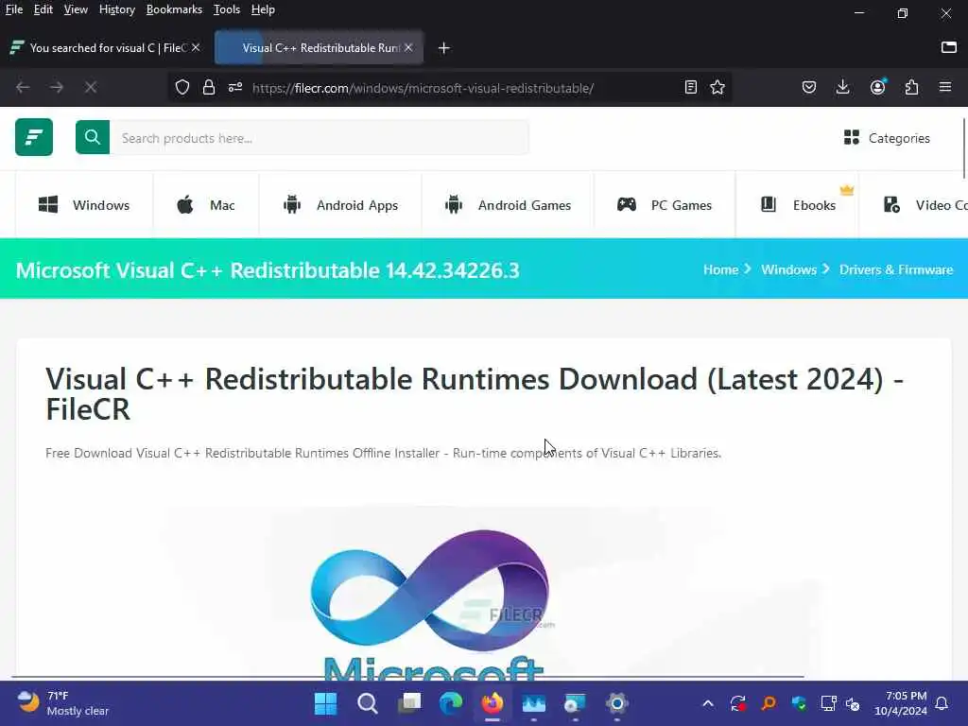The image size is (968, 726).
Task: Open the Help menu
Action: (263, 9)
